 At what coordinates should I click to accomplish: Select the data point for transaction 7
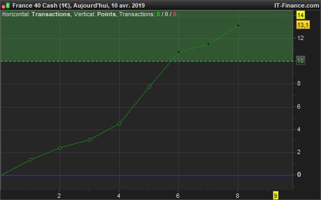pyautogui.click(x=208, y=44)
